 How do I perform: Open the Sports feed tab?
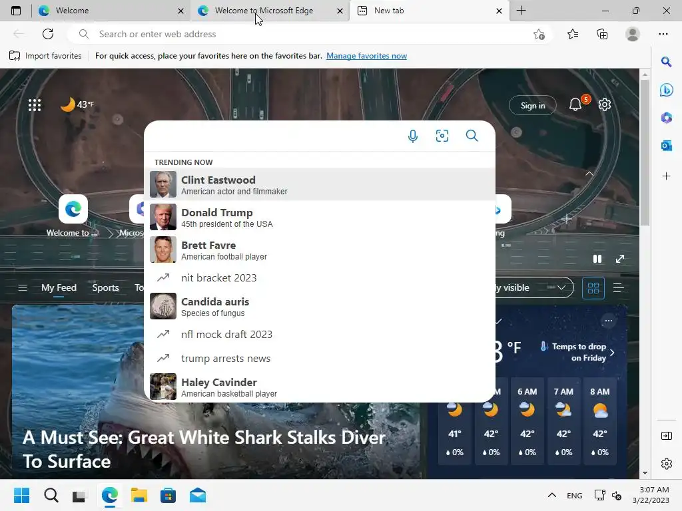(105, 287)
